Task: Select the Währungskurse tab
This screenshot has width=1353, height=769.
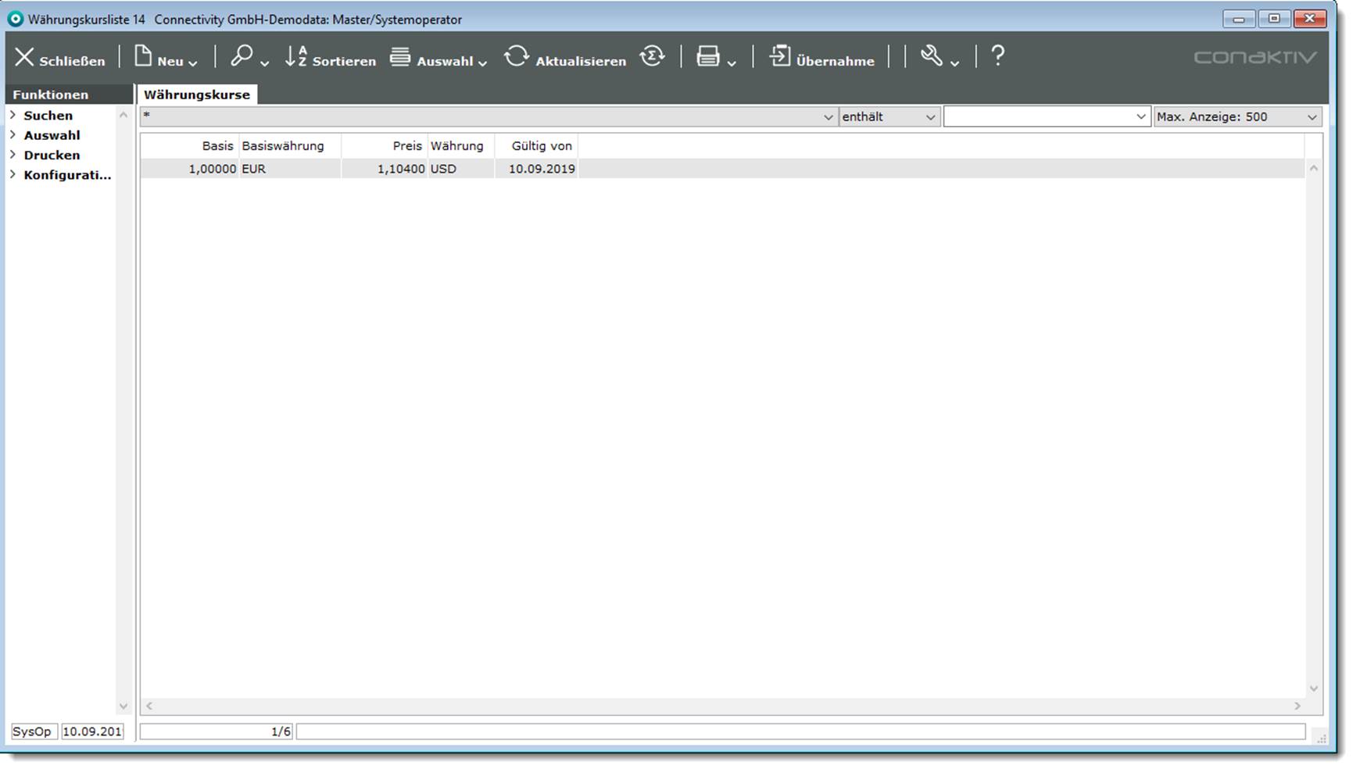Action: coord(197,95)
